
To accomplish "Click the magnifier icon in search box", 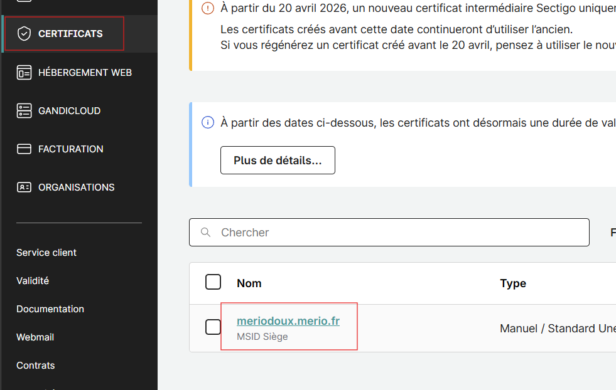I will pyautogui.click(x=205, y=233).
